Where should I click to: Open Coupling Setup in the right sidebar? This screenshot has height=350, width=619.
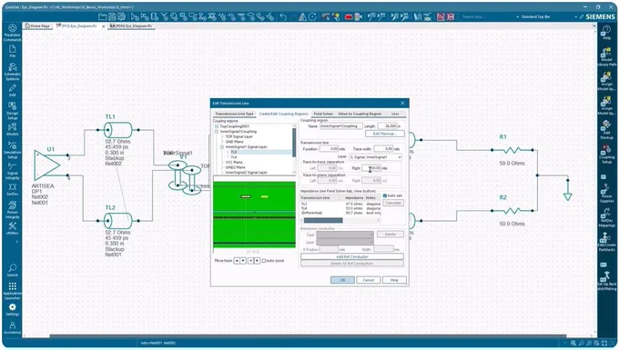coord(607,155)
